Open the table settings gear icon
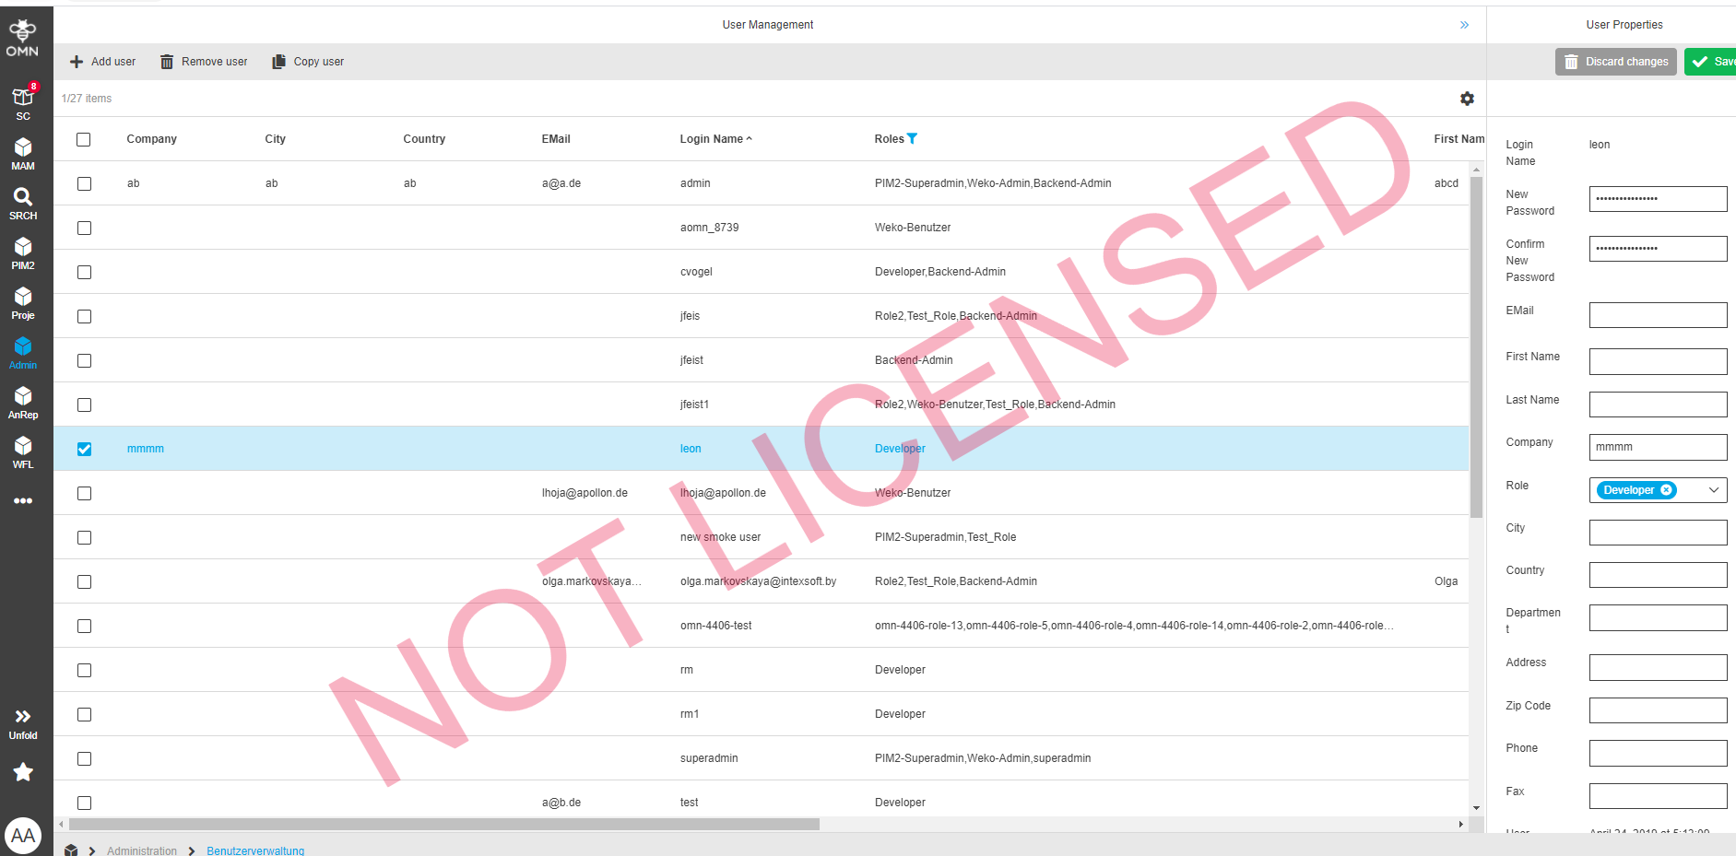This screenshot has height=856, width=1736. click(1467, 99)
